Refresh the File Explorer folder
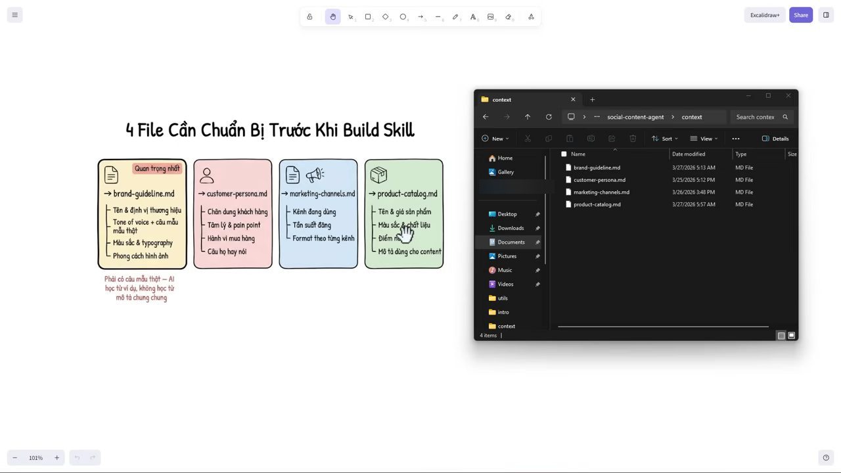Image resolution: width=841 pixels, height=473 pixels. click(x=549, y=117)
